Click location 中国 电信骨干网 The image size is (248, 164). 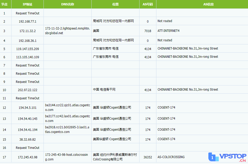[104, 90]
